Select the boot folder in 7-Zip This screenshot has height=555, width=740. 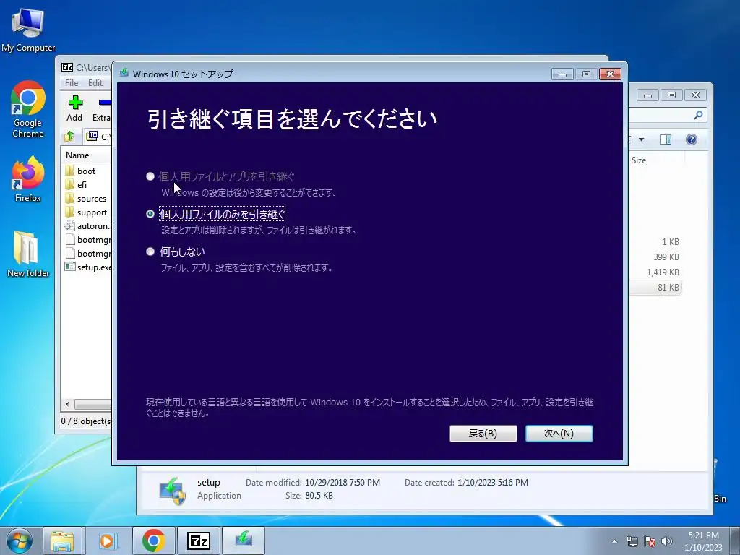coord(87,171)
